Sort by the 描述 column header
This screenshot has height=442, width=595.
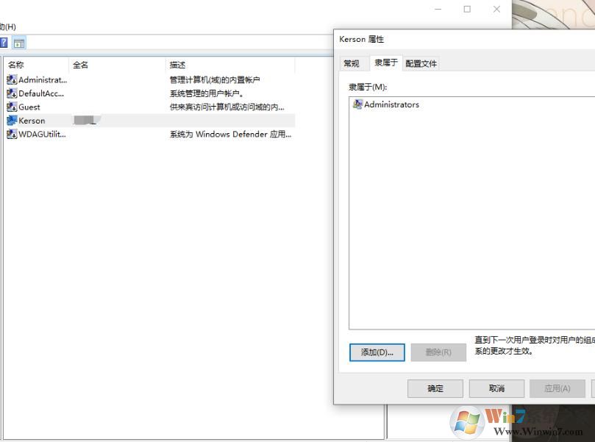(230, 65)
